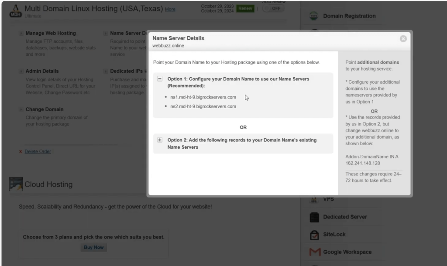Close the Name Server Details dialog
This screenshot has height=266, width=447.
pos(403,39)
